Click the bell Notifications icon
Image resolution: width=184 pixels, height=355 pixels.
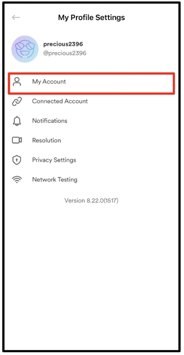pyautogui.click(x=17, y=121)
